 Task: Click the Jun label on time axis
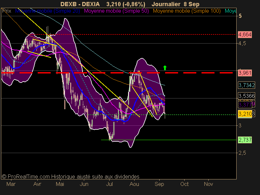(84, 184)
